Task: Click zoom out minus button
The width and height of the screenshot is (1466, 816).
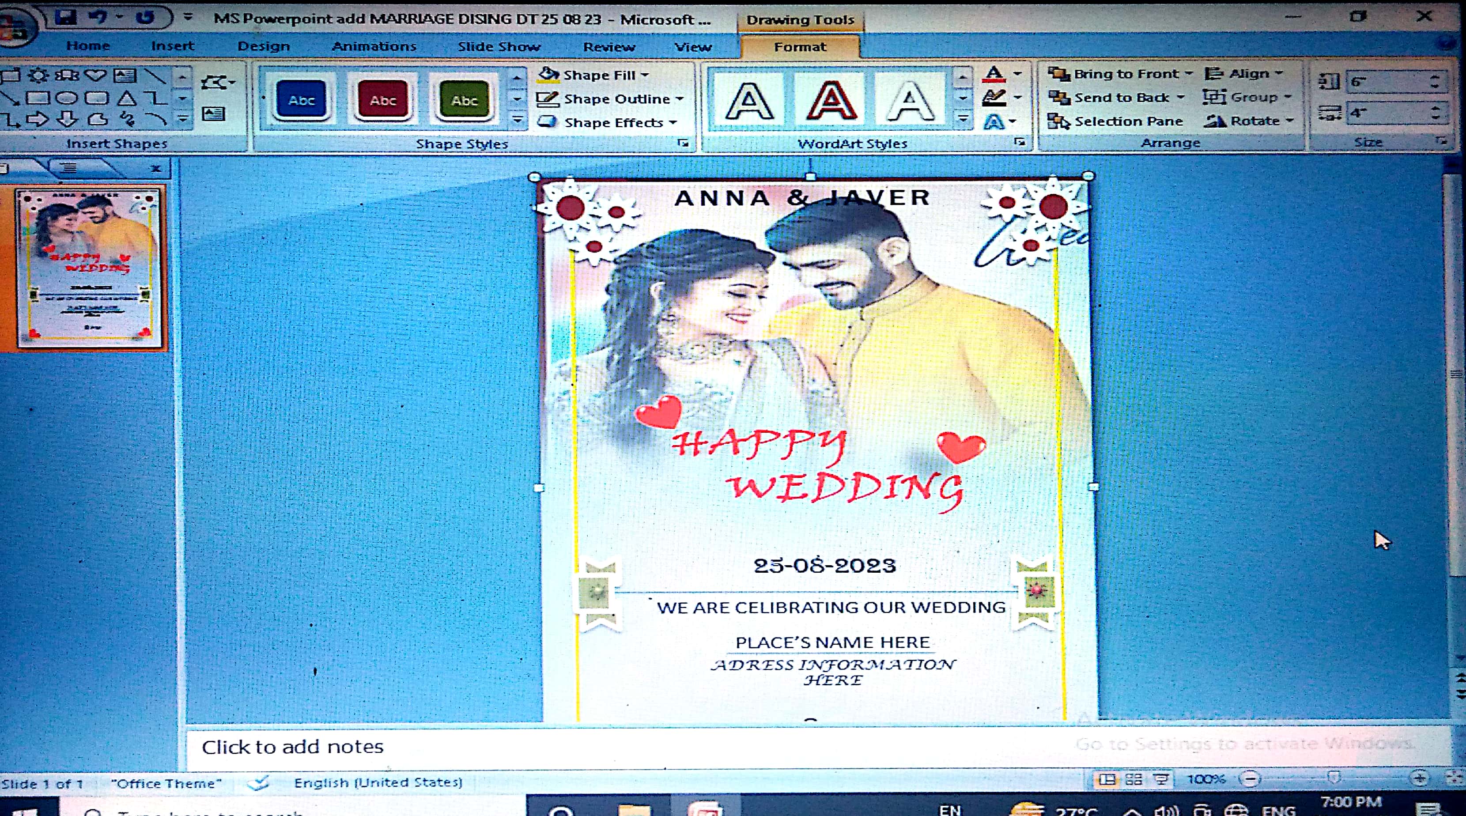Action: [1251, 778]
